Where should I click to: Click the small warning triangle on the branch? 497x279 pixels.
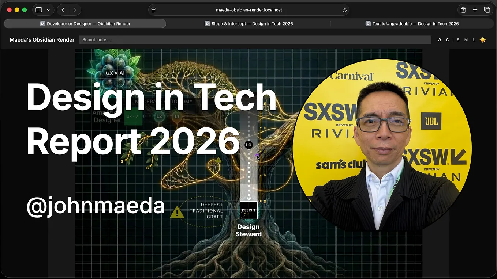[x=218, y=160]
